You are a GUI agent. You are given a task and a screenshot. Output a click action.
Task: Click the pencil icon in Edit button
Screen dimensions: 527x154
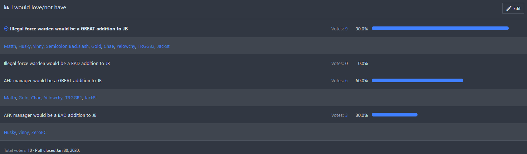509,9
